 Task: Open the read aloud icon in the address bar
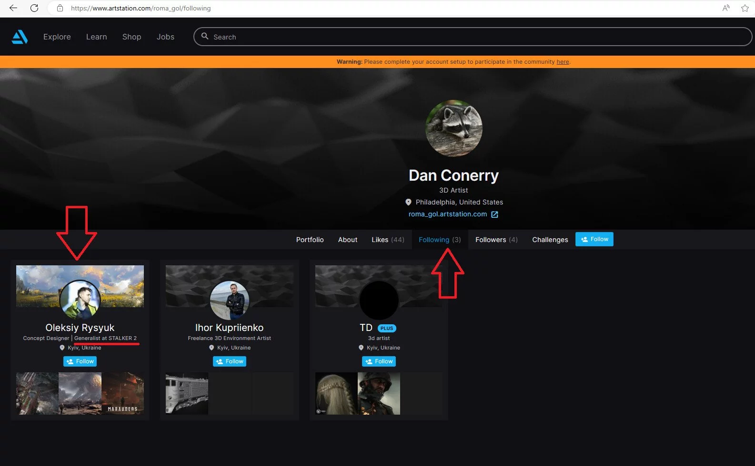click(x=726, y=8)
